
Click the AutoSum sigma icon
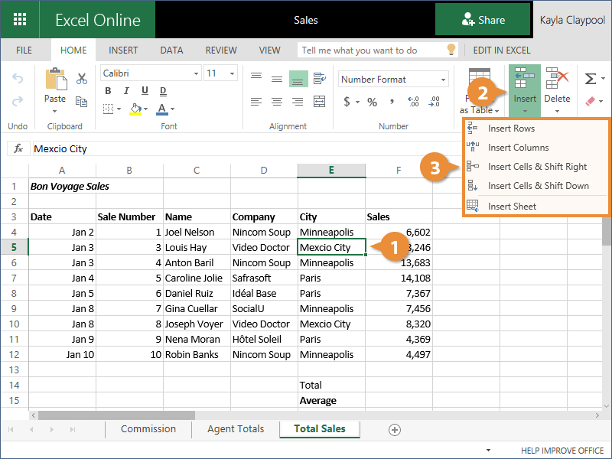click(590, 79)
